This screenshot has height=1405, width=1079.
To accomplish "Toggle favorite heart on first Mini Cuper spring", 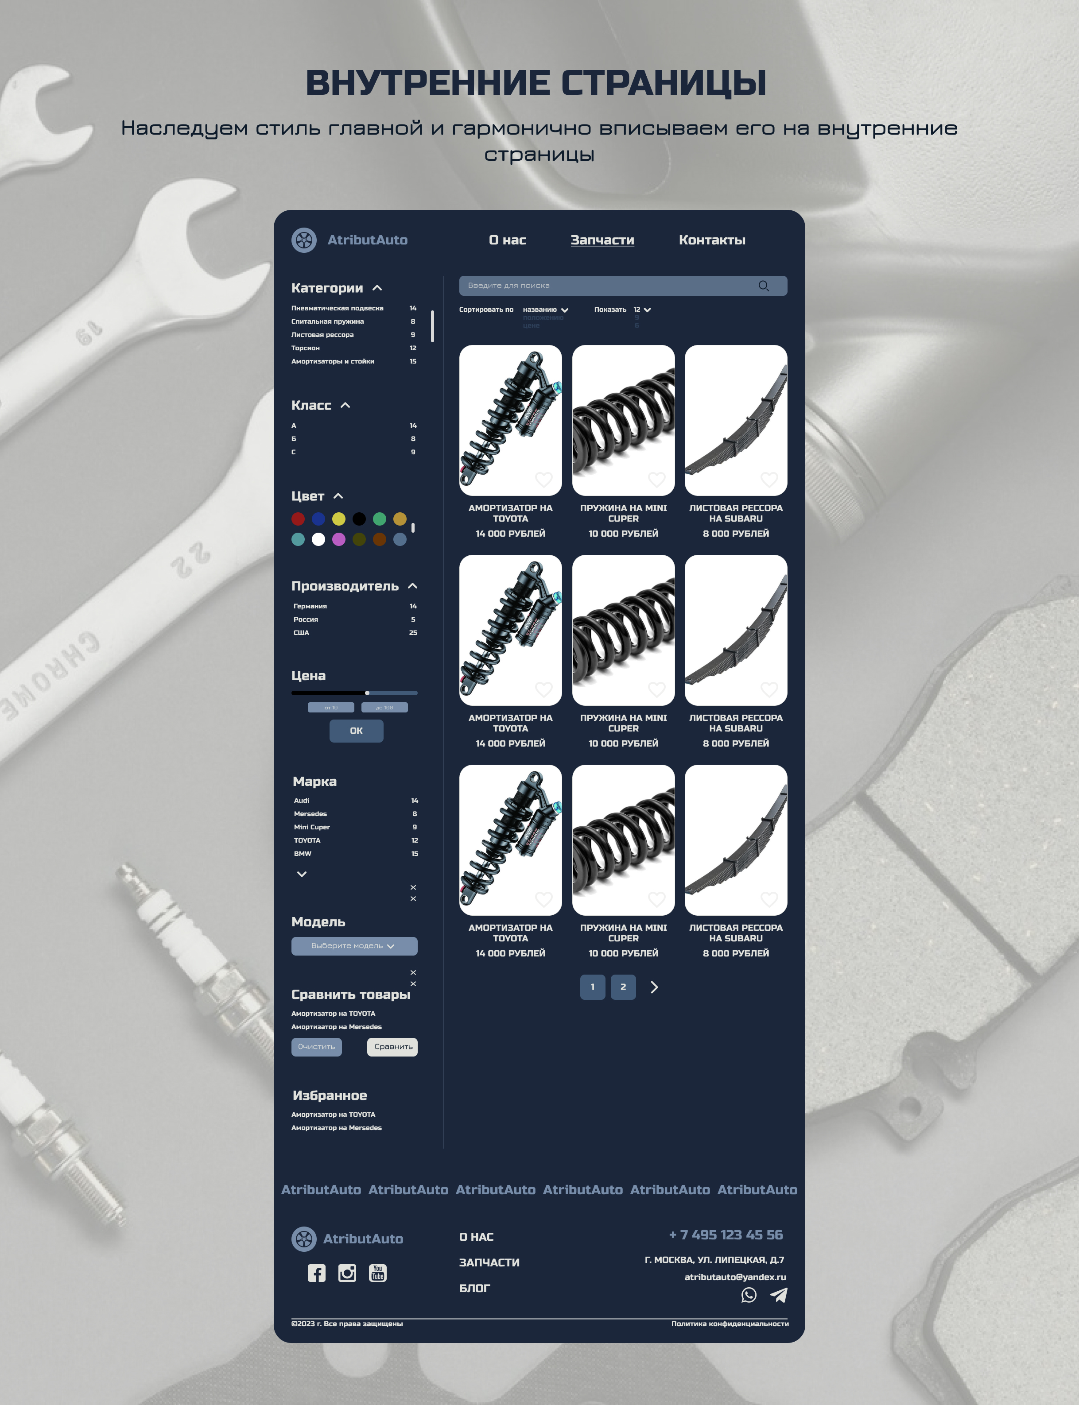I will 656,479.
